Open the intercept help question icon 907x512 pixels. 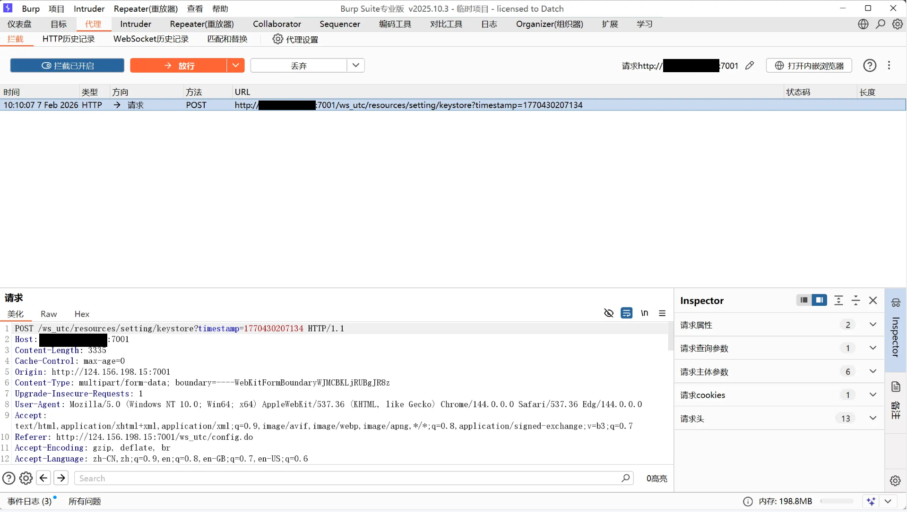(870, 66)
